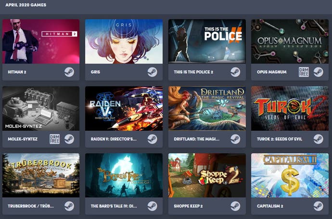Click the Shoppe Keep 2 title label
The image size is (332, 219).
[x=188, y=206]
